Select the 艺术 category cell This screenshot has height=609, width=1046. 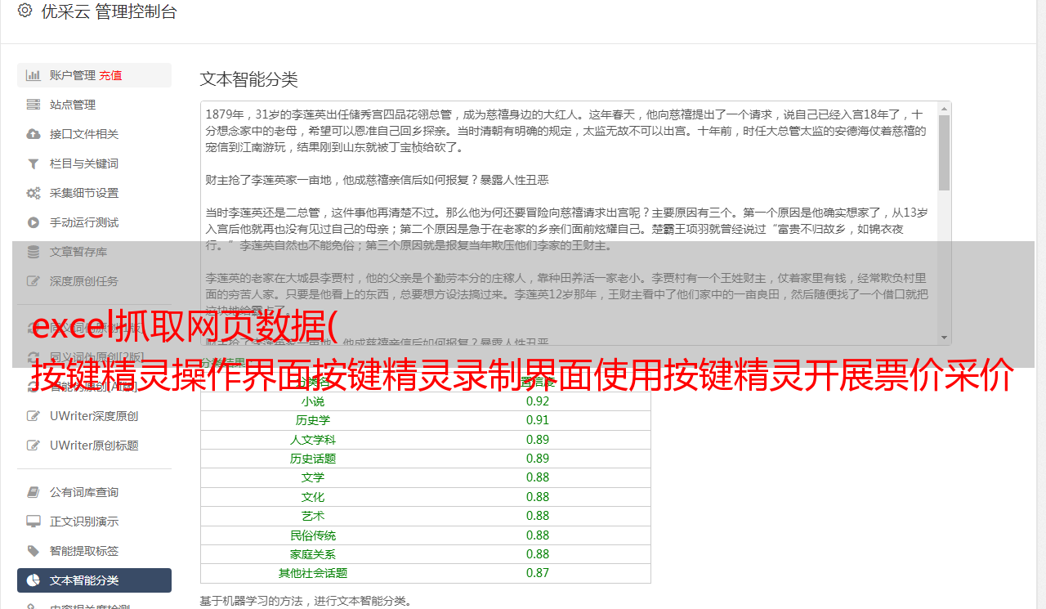[313, 516]
